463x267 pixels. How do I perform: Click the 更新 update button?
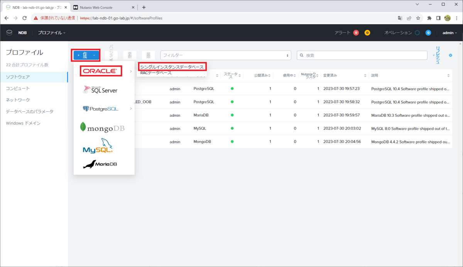pos(130,55)
